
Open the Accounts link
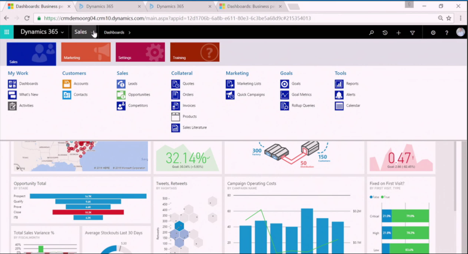[81, 84]
